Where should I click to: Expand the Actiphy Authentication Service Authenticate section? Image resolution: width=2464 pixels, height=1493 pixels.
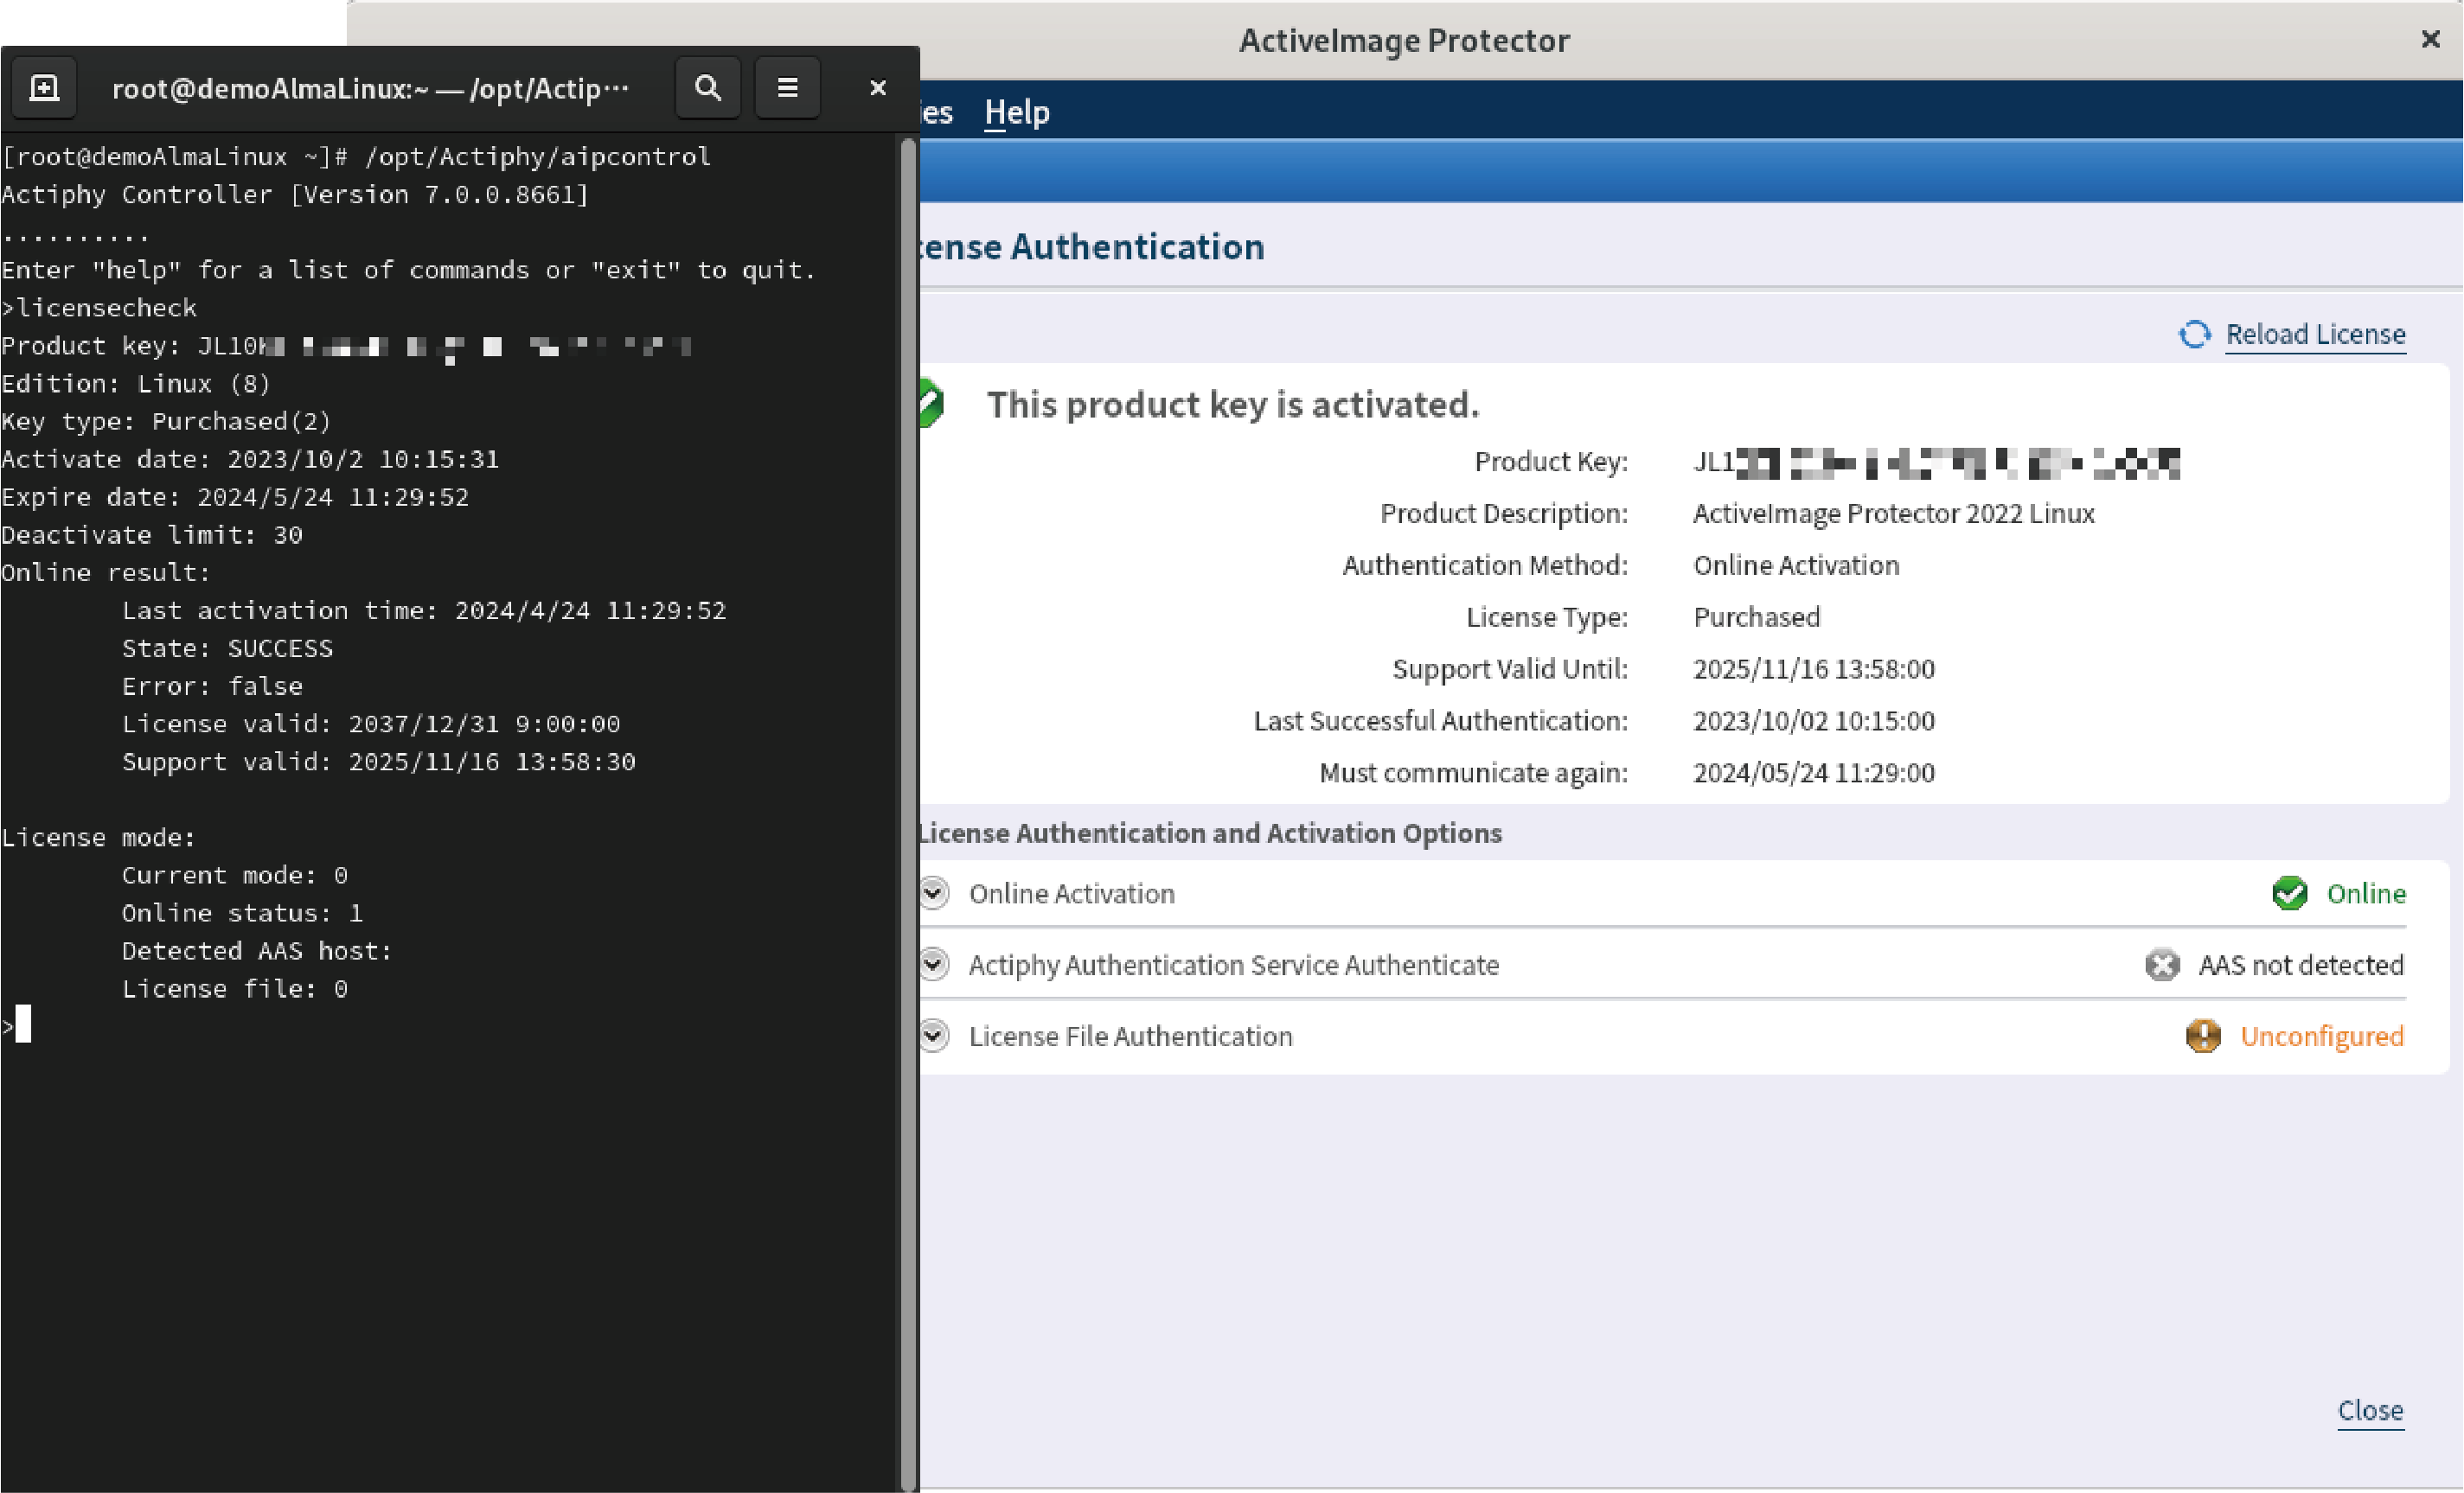click(x=933, y=964)
